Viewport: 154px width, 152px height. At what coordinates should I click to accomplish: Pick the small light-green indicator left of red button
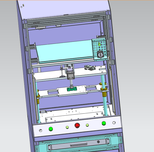67,127
